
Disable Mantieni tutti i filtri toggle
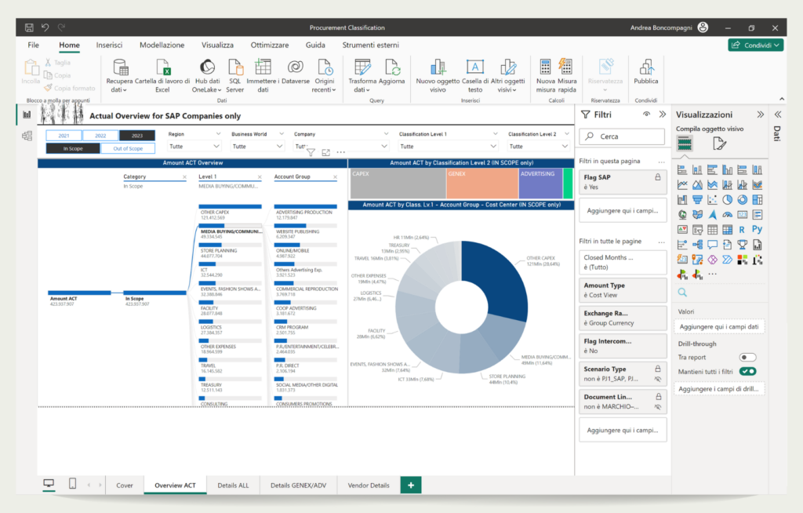747,372
